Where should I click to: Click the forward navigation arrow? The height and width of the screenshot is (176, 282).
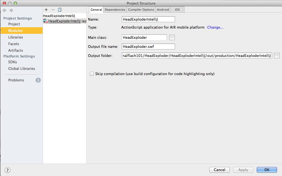pos(11,10)
